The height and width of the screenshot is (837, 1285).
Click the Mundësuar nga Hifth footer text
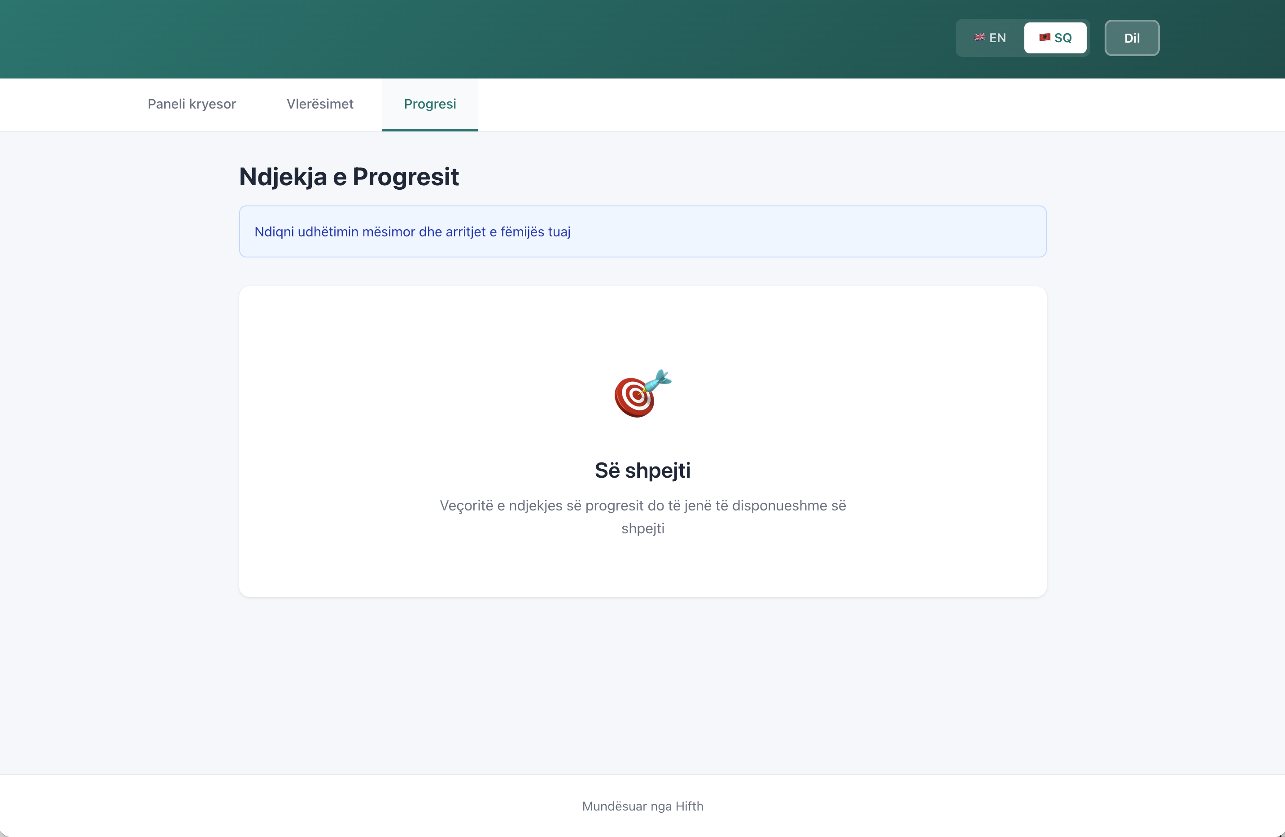[642, 806]
